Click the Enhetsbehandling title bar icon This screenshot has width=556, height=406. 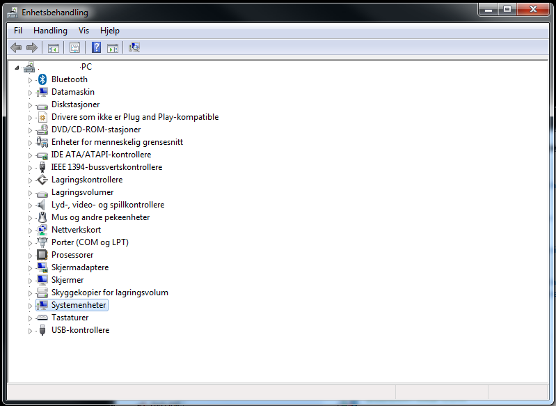point(13,13)
